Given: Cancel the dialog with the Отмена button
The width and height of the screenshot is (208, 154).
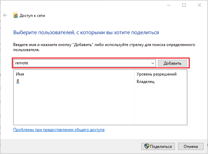Looking at the screenshot, I should [191, 147].
